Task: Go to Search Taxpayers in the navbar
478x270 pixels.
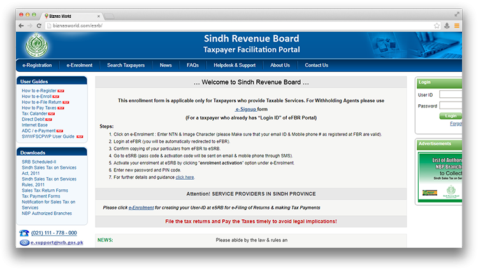Action: (126, 65)
